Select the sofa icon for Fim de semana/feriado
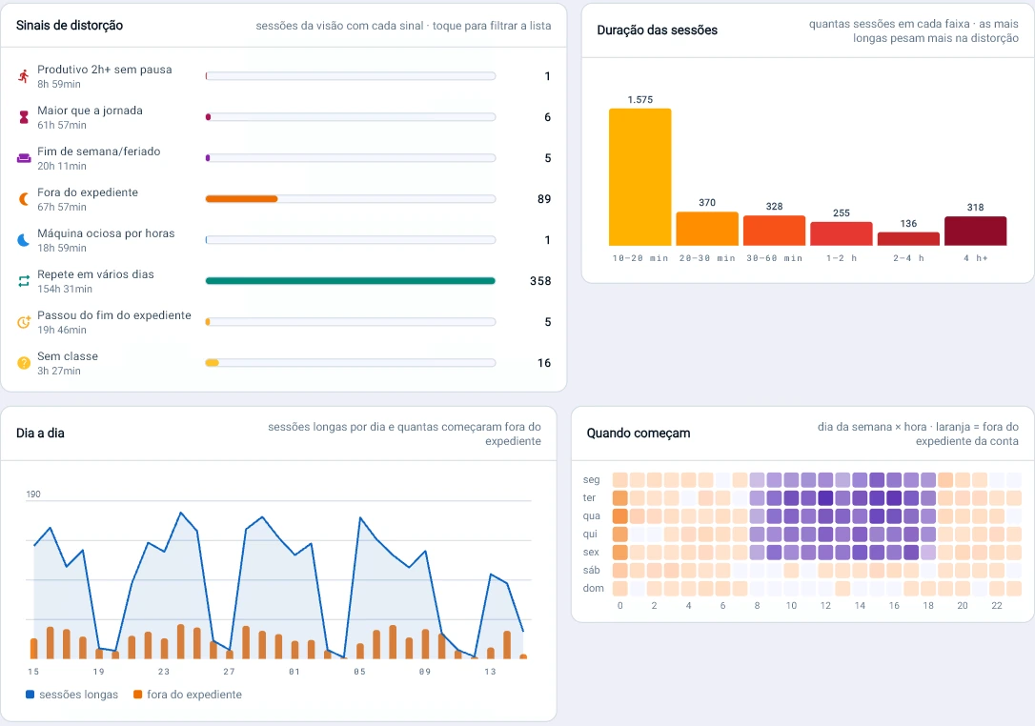Screen dimensions: 1035x726 [x=24, y=158]
